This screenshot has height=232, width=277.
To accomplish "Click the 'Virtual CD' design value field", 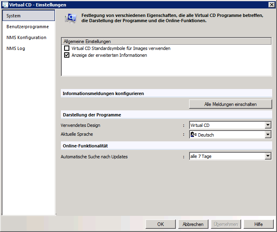I will pos(227,125).
